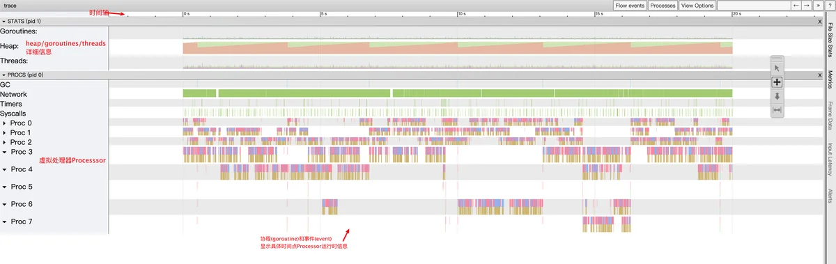This screenshot has height=264, width=836.
Task: Open the File Size Stats side tab
Action: [830, 40]
